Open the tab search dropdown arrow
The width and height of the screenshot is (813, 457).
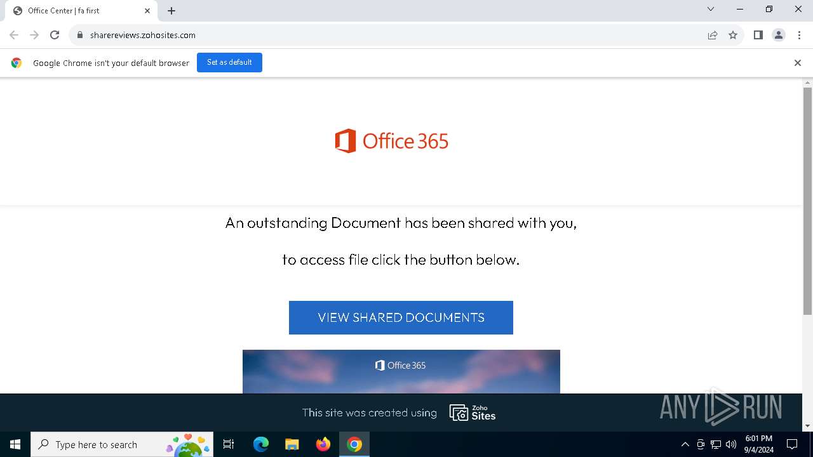coord(711,9)
